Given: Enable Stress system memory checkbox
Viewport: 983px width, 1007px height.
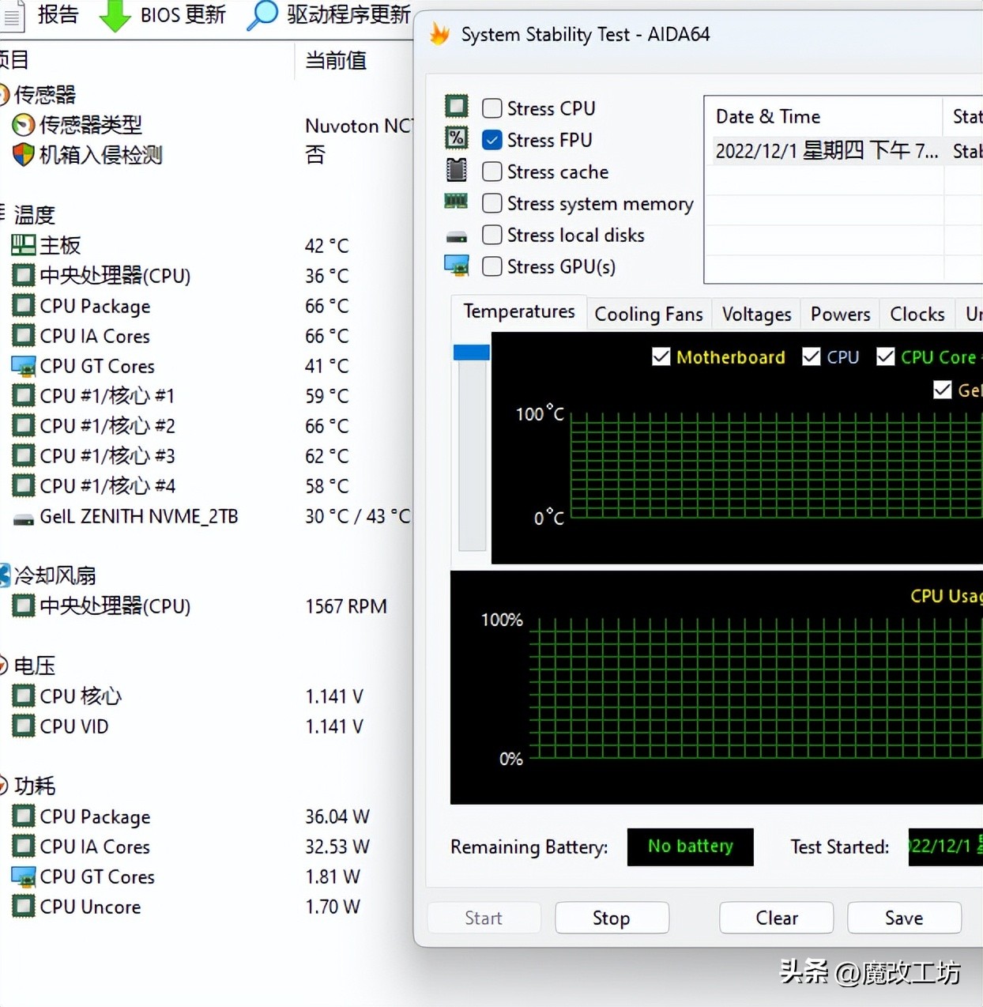Looking at the screenshot, I should click(492, 203).
